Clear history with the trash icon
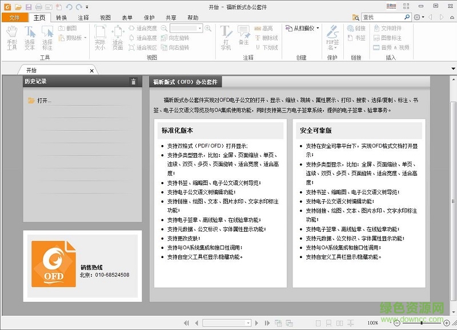Viewport: 457px width, 330px height. tap(133, 82)
